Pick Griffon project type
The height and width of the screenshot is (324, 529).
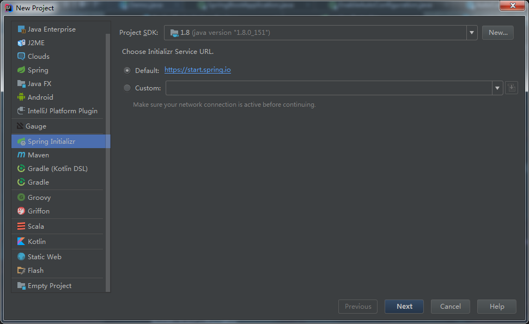pyautogui.click(x=59, y=211)
